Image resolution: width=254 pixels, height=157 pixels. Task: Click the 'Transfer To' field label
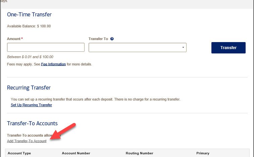coord(98,39)
